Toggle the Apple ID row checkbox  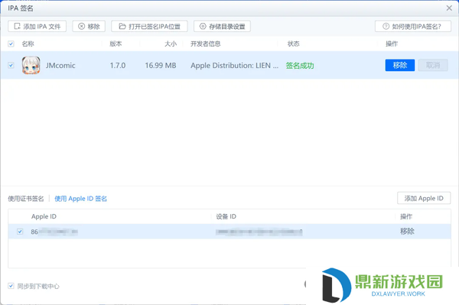pyautogui.click(x=20, y=232)
